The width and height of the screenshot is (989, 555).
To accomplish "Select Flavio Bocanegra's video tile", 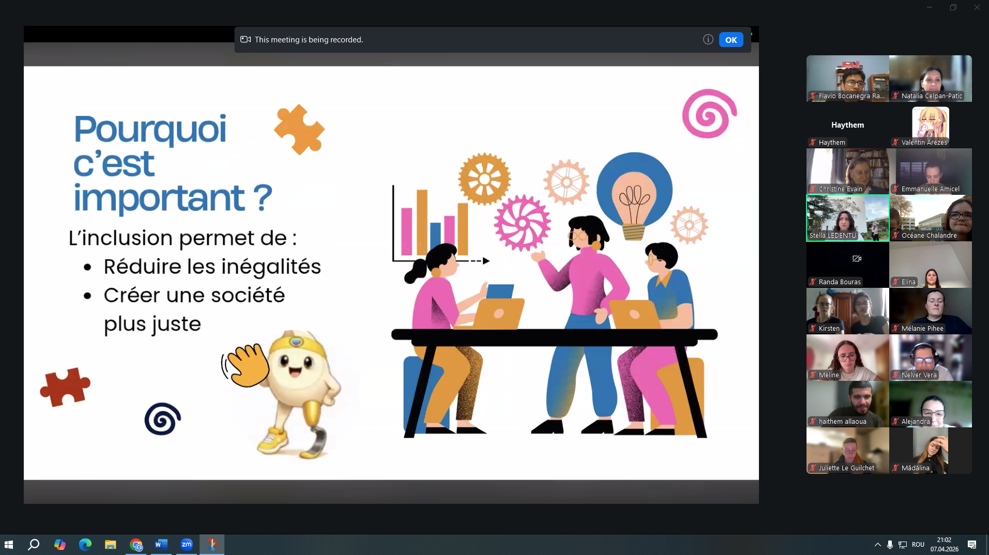I will pos(847,78).
